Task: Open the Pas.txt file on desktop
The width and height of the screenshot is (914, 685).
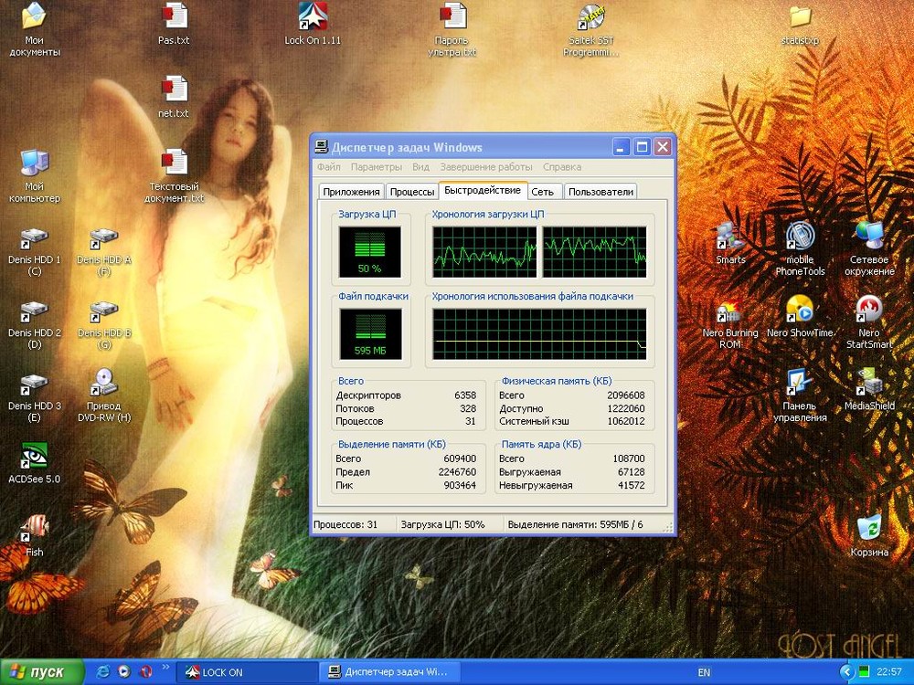Action: (174, 17)
